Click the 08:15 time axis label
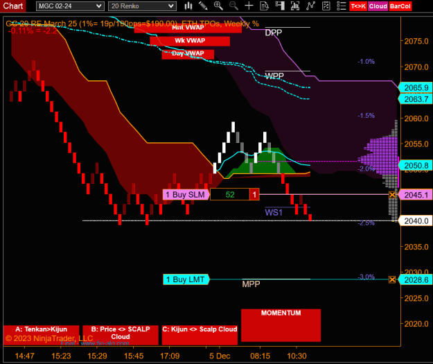The image size is (433, 364). 260,356
